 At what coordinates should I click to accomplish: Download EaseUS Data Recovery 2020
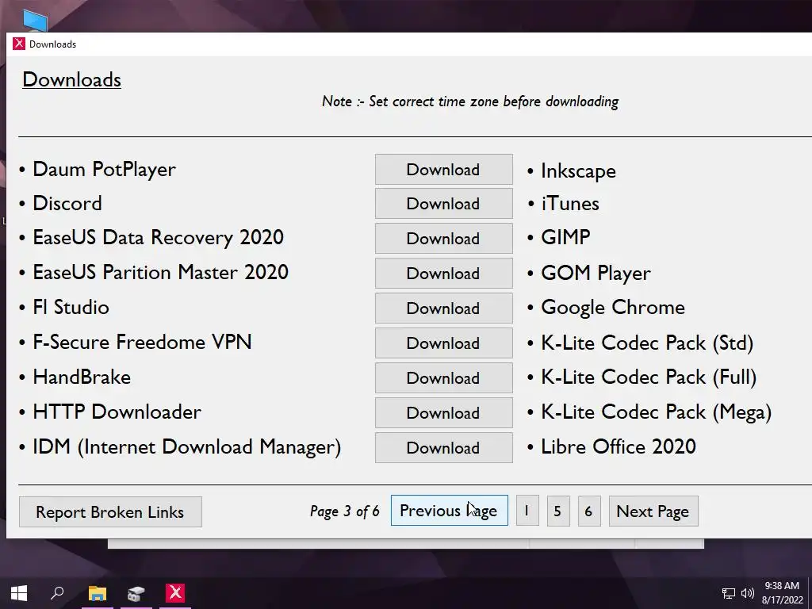[444, 238]
